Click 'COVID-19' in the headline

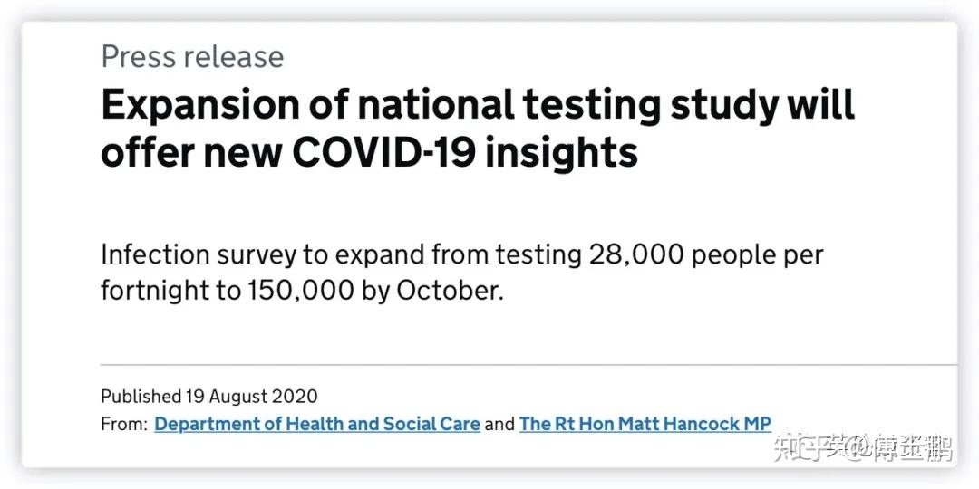(387, 152)
